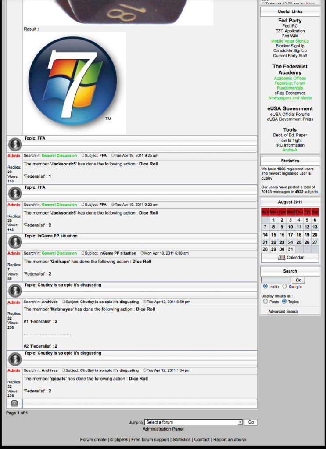
Task: Open eUSA Official Forums link
Action: pos(290,114)
